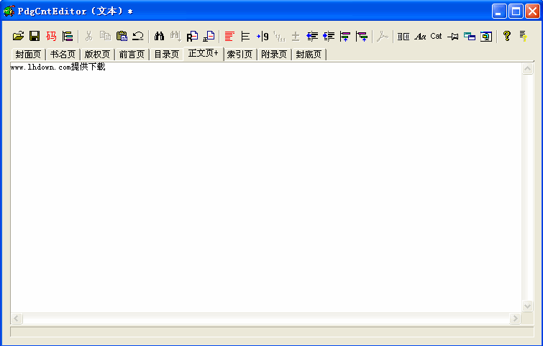Close the PdgCntEditor window

click(x=533, y=11)
